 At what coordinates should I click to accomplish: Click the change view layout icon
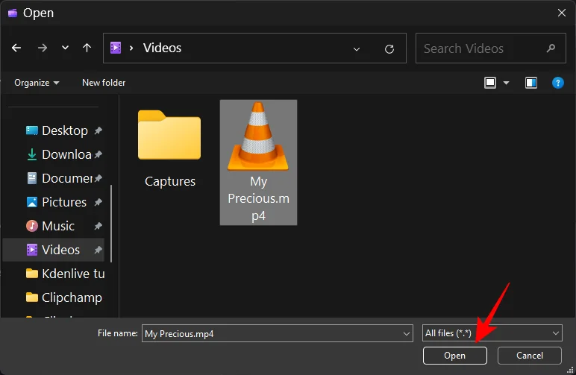pos(491,83)
